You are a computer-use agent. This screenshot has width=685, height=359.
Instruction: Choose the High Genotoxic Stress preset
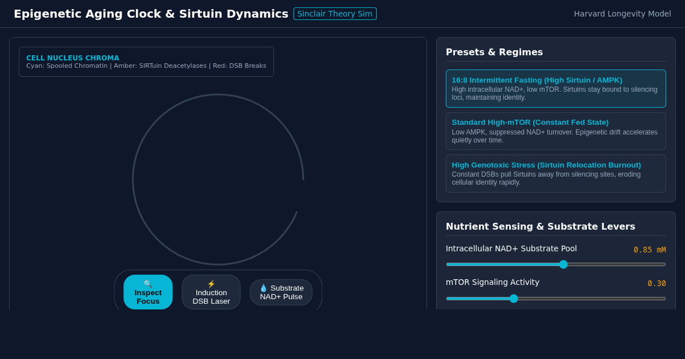556,173
